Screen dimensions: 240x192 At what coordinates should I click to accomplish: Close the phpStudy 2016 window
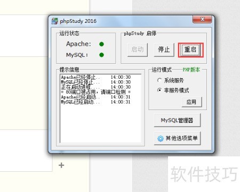[x=202, y=19]
